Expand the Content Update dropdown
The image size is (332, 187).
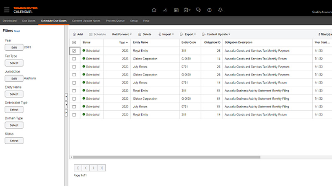[x=216, y=34]
